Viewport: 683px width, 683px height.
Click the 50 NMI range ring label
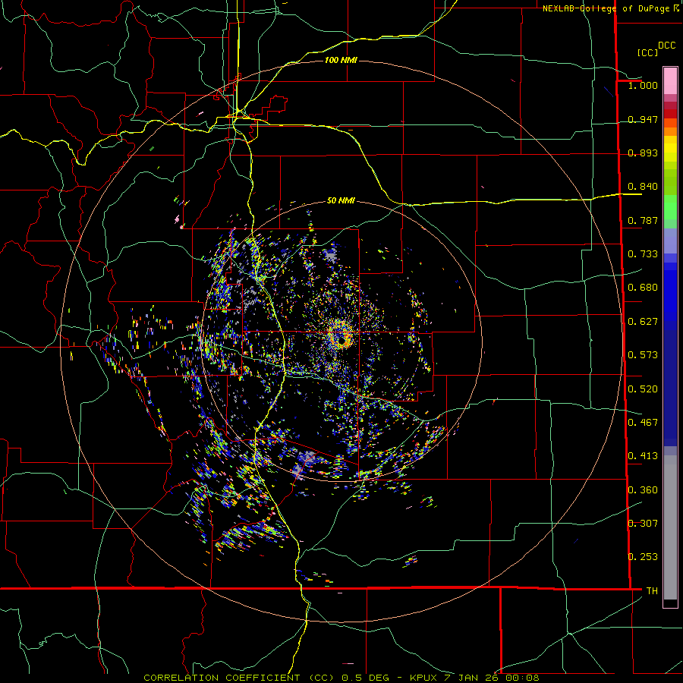pos(341,200)
